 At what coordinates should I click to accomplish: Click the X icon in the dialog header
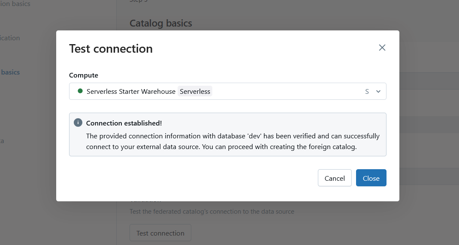click(382, 48)
